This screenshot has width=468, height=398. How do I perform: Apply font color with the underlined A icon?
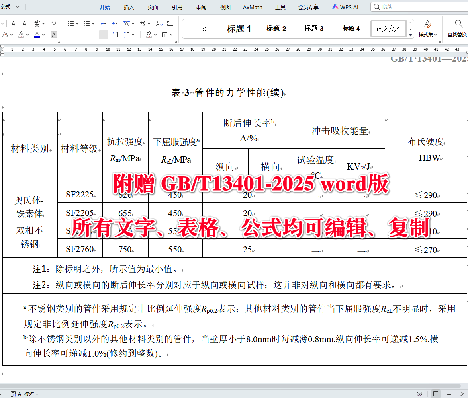[x=37, y=35]
